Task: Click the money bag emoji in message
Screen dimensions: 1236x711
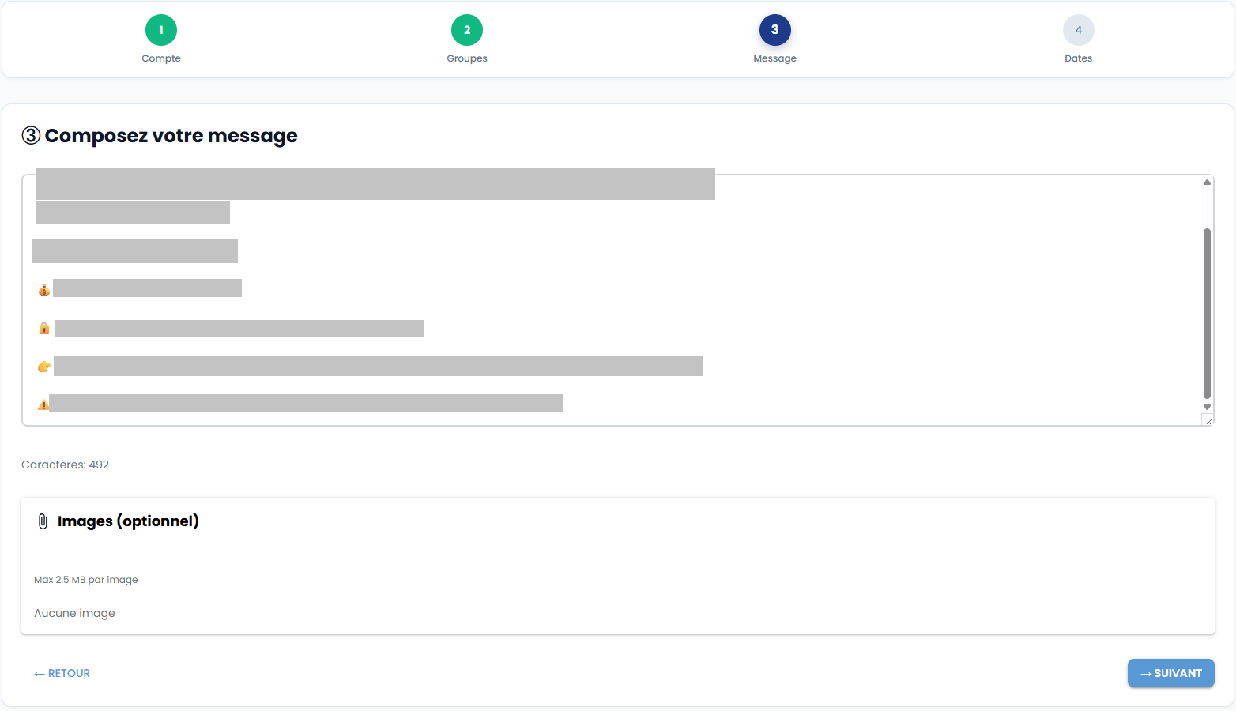Action: click(44, 290)
